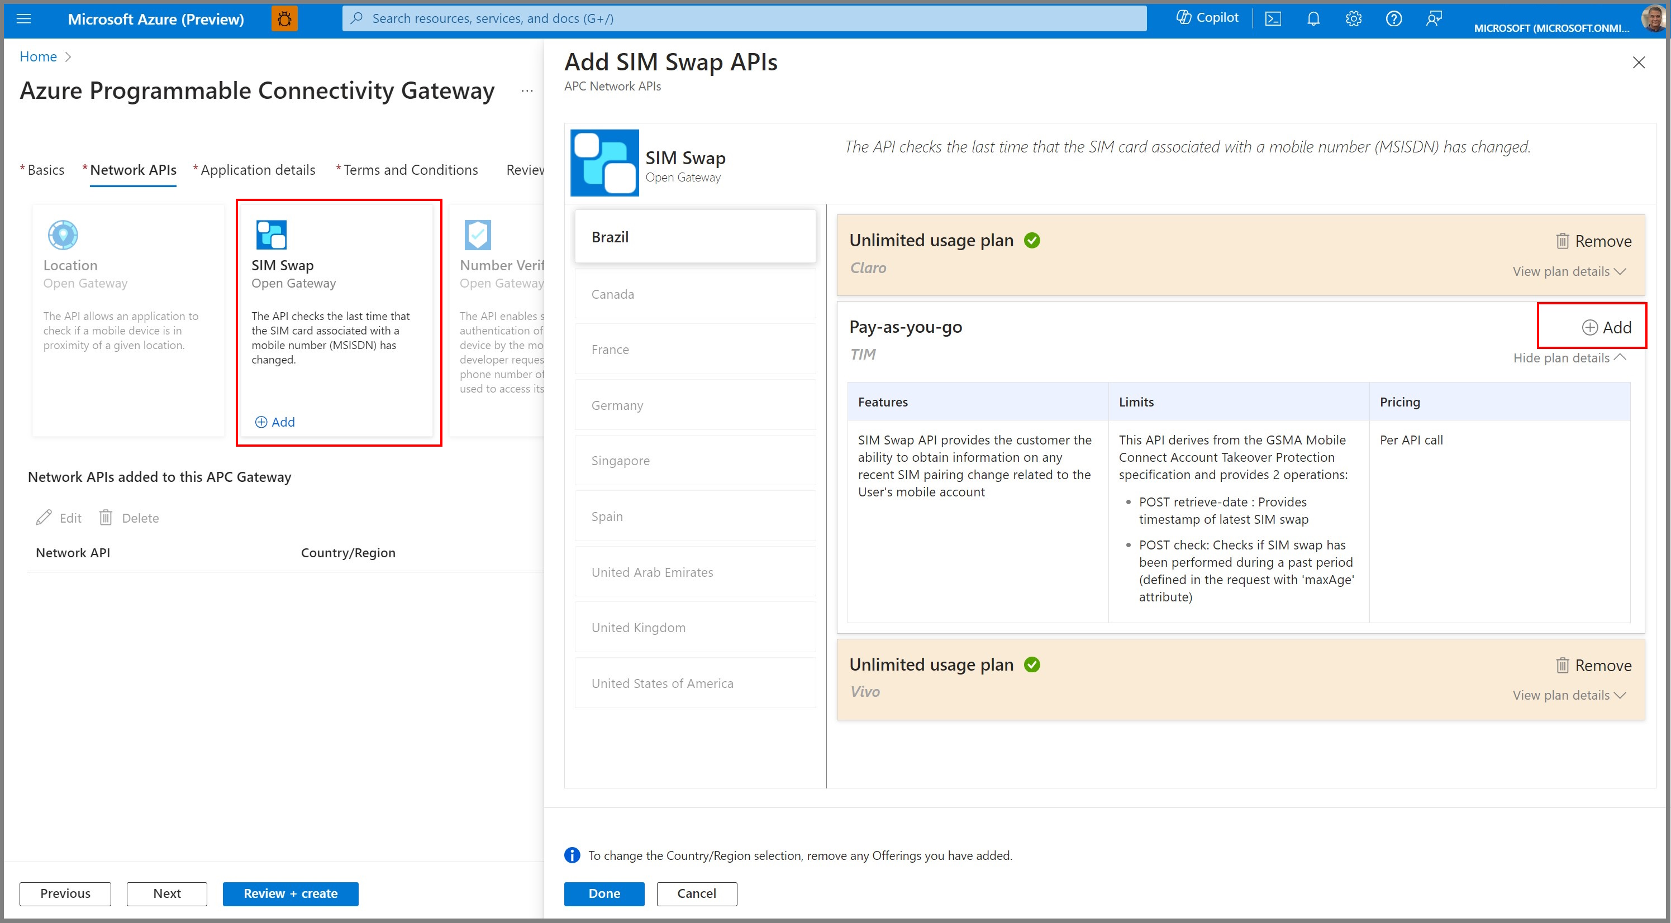Click the green check beside Claro plan
Viewport: 1671px width, 923px height.
pyautogui.click(x=1031, y=241)
